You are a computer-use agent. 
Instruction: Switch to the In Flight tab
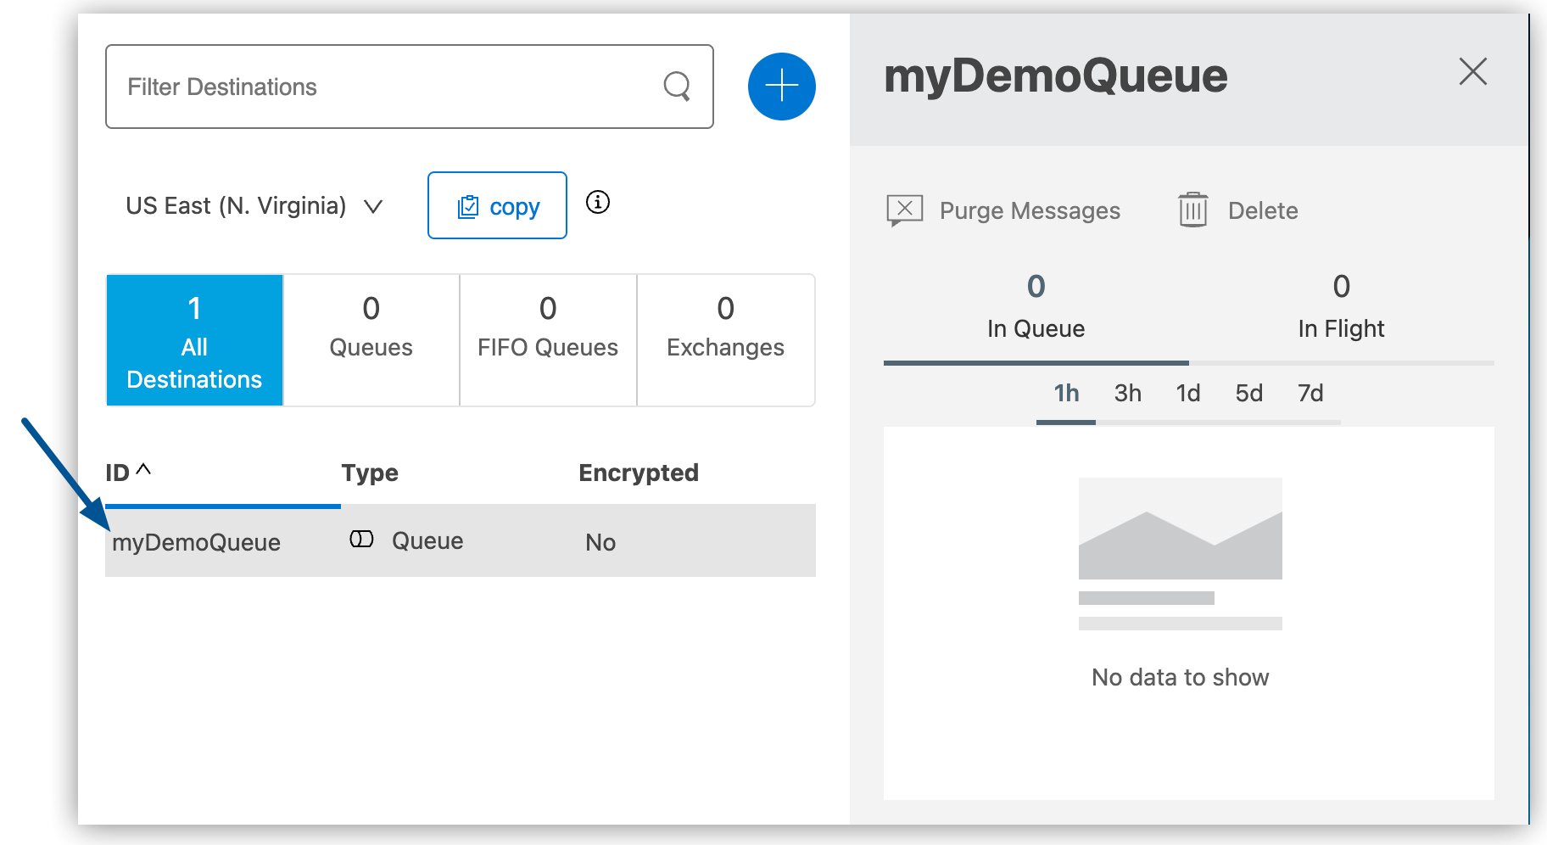(x=1341, y=309)
